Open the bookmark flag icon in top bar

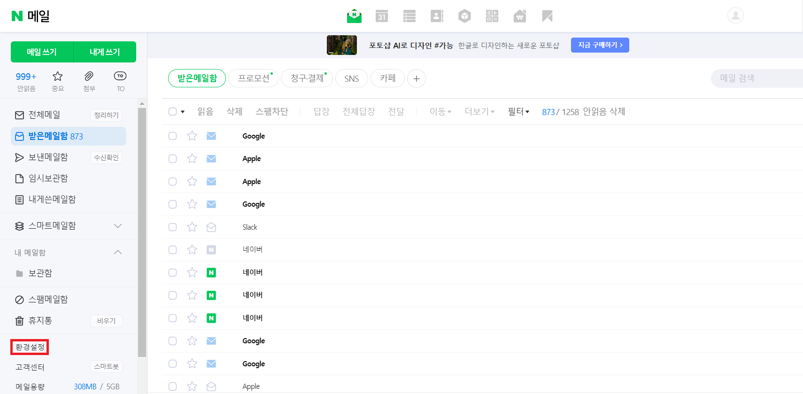tap(547, 16)
